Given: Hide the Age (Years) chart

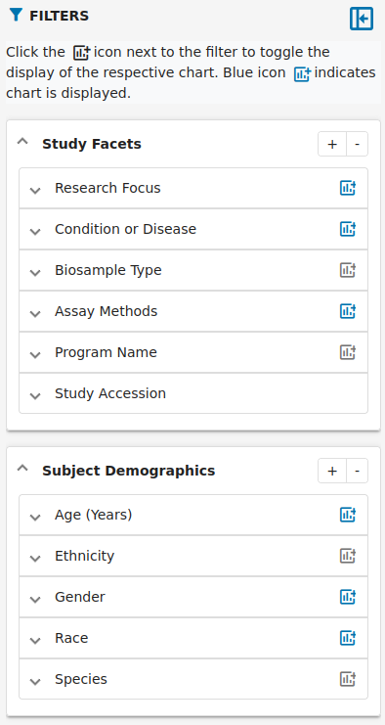Looking at the screenshot, I should (x=348, y=515).
